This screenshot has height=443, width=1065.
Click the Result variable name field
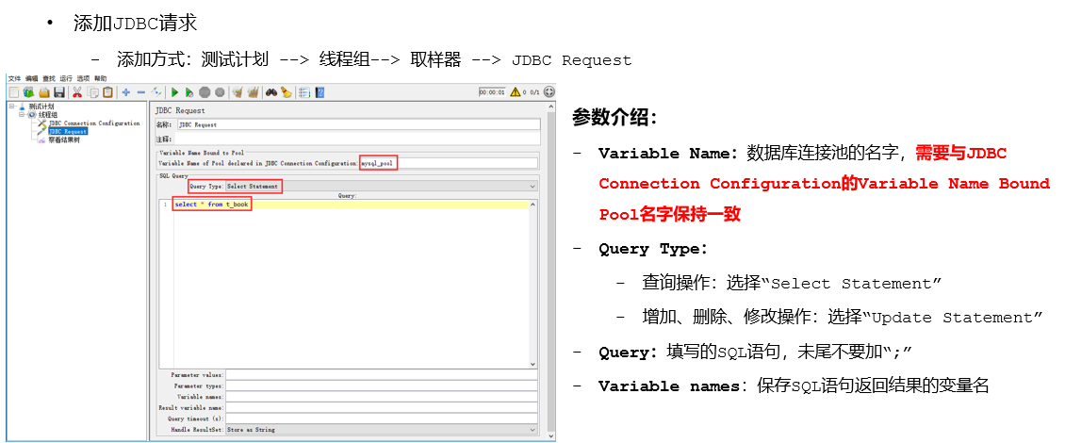click(x=381, y=408)
